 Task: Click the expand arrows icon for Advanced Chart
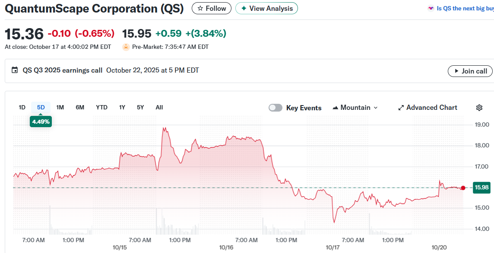tap(401, 108)
